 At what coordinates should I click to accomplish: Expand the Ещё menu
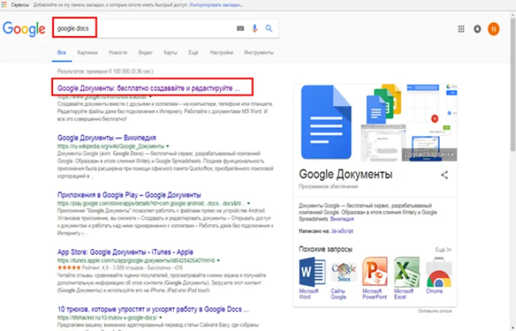tap(193, 52)
